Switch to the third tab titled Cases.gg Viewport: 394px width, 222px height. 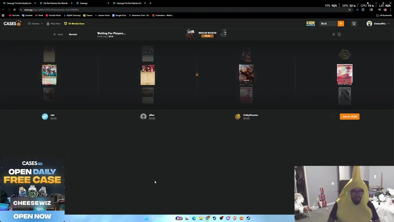(x=92, y=3)
